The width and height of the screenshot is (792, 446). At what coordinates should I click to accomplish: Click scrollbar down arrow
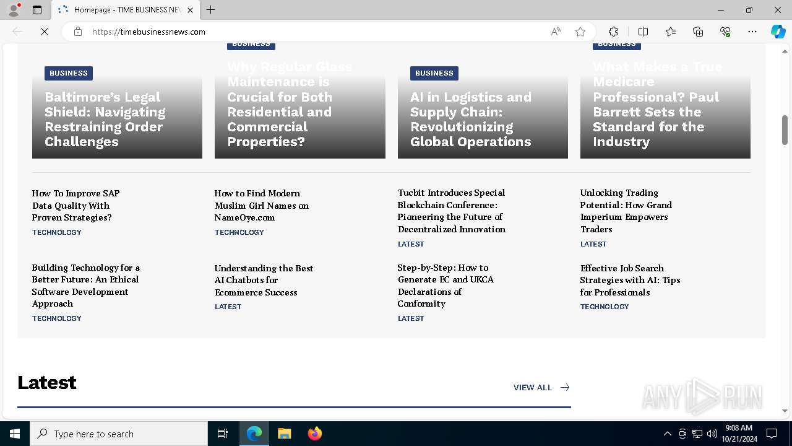(x=785, y=411)
